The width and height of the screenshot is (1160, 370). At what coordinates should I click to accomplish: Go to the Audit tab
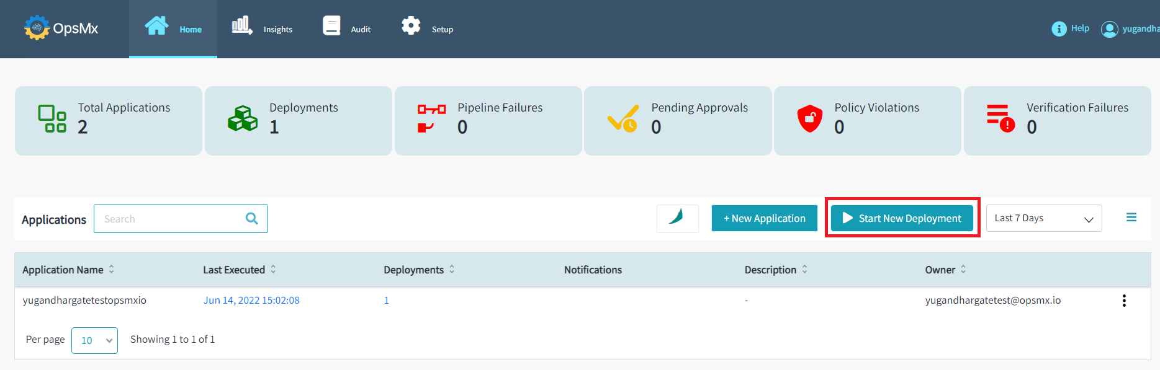(x=346, y=29)
